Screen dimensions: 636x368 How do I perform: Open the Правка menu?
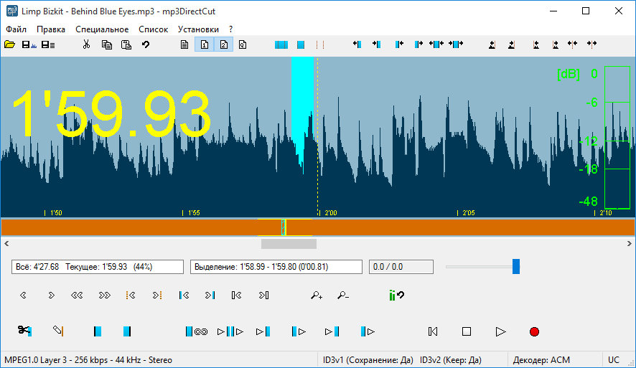[51, 29]
